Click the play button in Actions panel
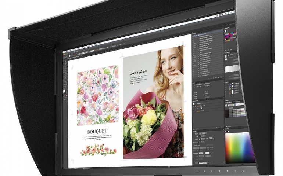 pos(213,78)
